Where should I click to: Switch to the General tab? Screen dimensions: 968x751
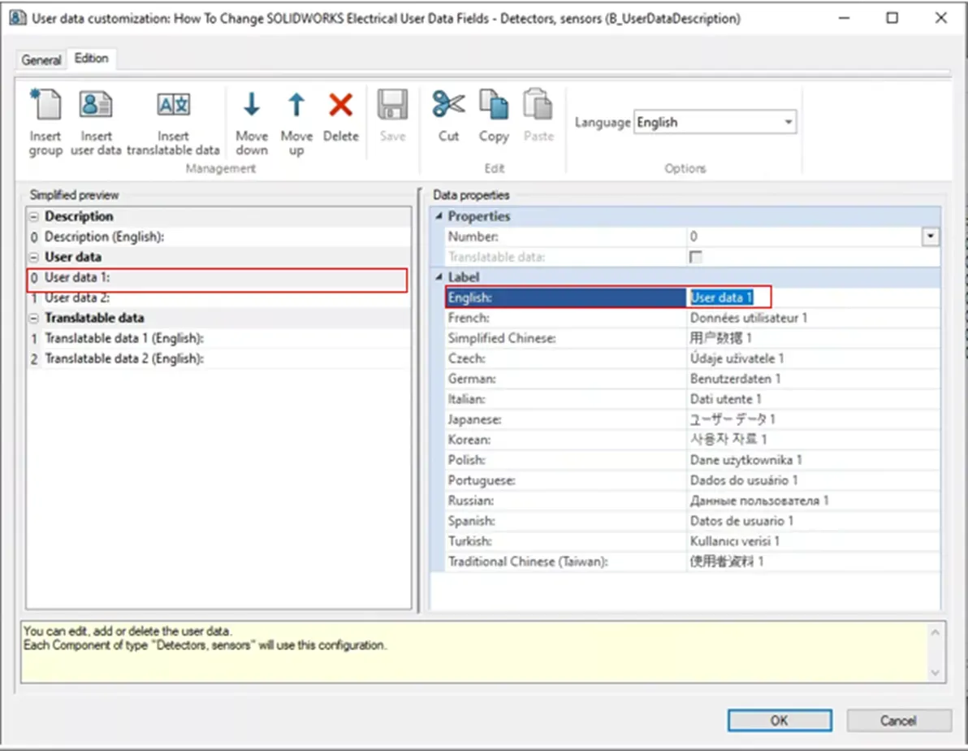coord(41,60)
